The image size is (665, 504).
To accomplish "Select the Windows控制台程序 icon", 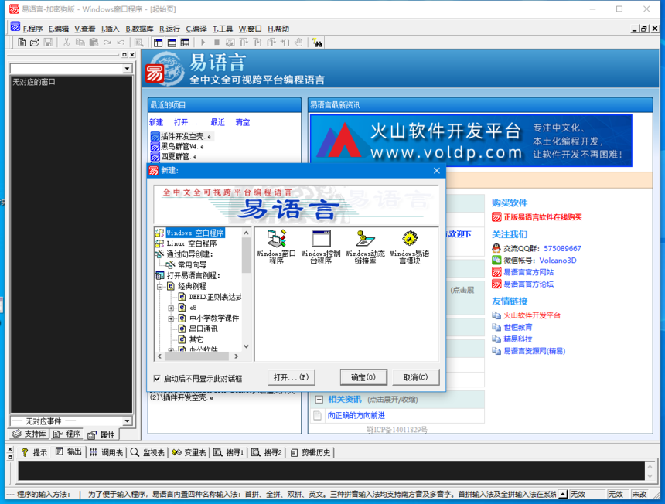I will (x=321, y=247).
